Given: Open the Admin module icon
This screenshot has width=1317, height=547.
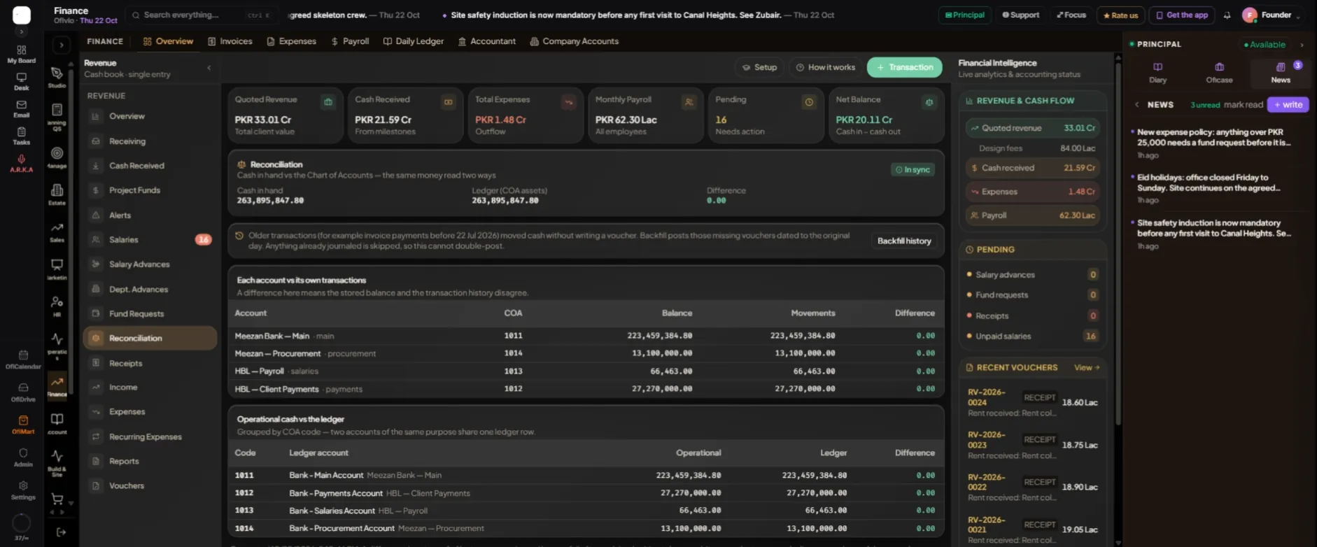Looking at the screenshot, I should [23, 457].
